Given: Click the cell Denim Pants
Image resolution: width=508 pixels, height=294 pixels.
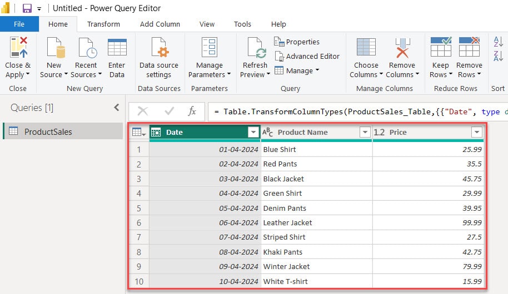Looking at the screenshot, I should coord(317,208).
